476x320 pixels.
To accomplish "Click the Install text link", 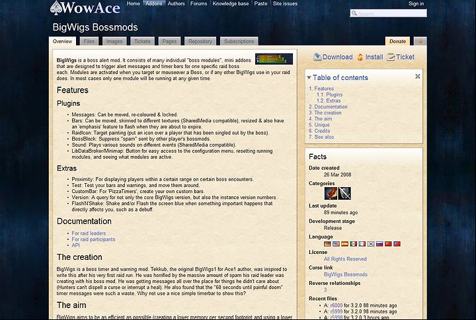I will pyautogui.click(x=374, y=57).
